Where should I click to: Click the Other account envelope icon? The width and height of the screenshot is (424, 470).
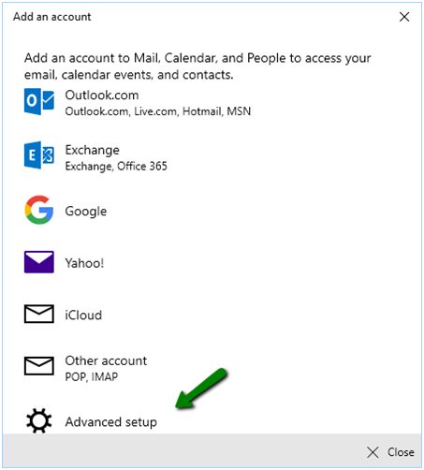point(39,365)
